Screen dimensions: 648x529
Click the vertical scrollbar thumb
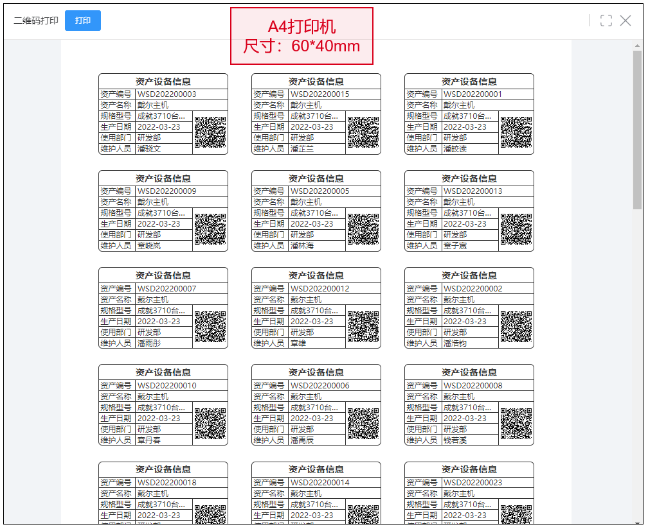(x=637, y=128)
